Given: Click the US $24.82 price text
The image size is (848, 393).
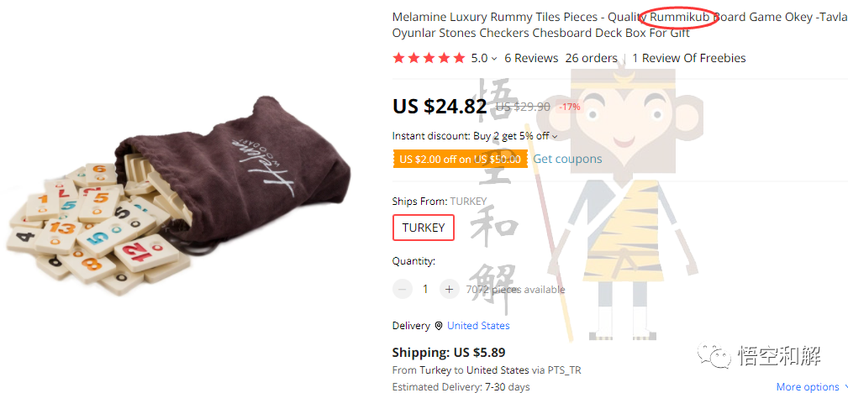Looking at the screenshot, I should 440,106.
